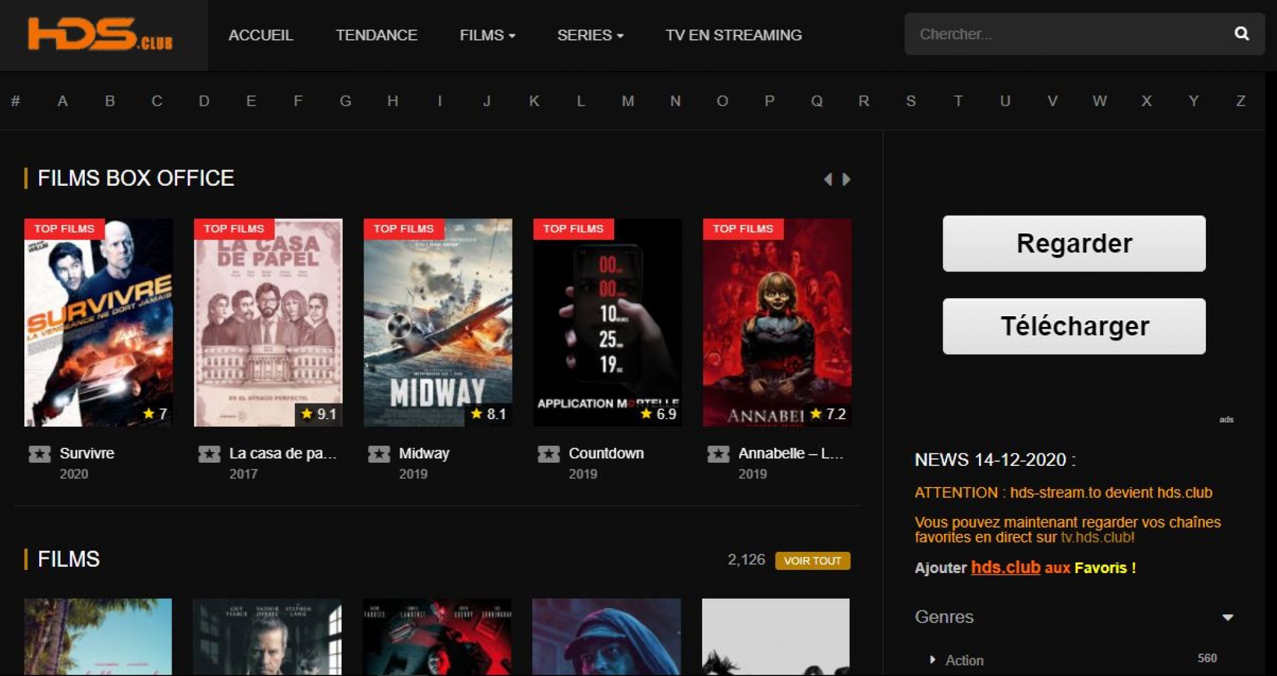This screenshot has height=676, width=1277.
Task: Follow the hds.club favoris link
Action: pos(1005,567)
